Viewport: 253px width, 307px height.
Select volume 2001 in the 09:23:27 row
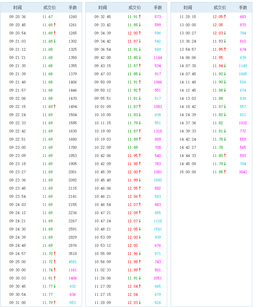click(73, 172)
